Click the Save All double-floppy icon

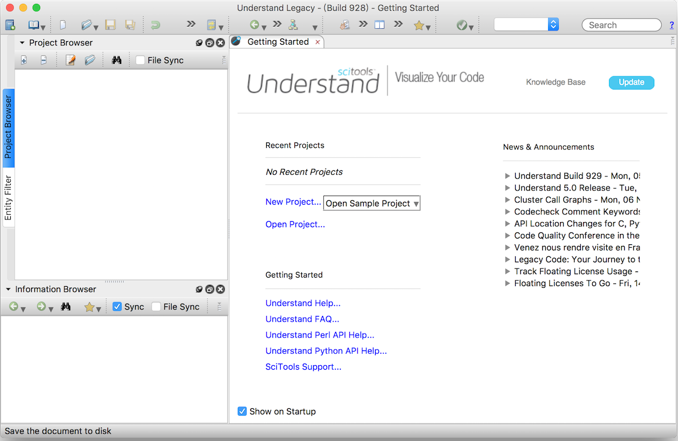[x=130, y=25]
